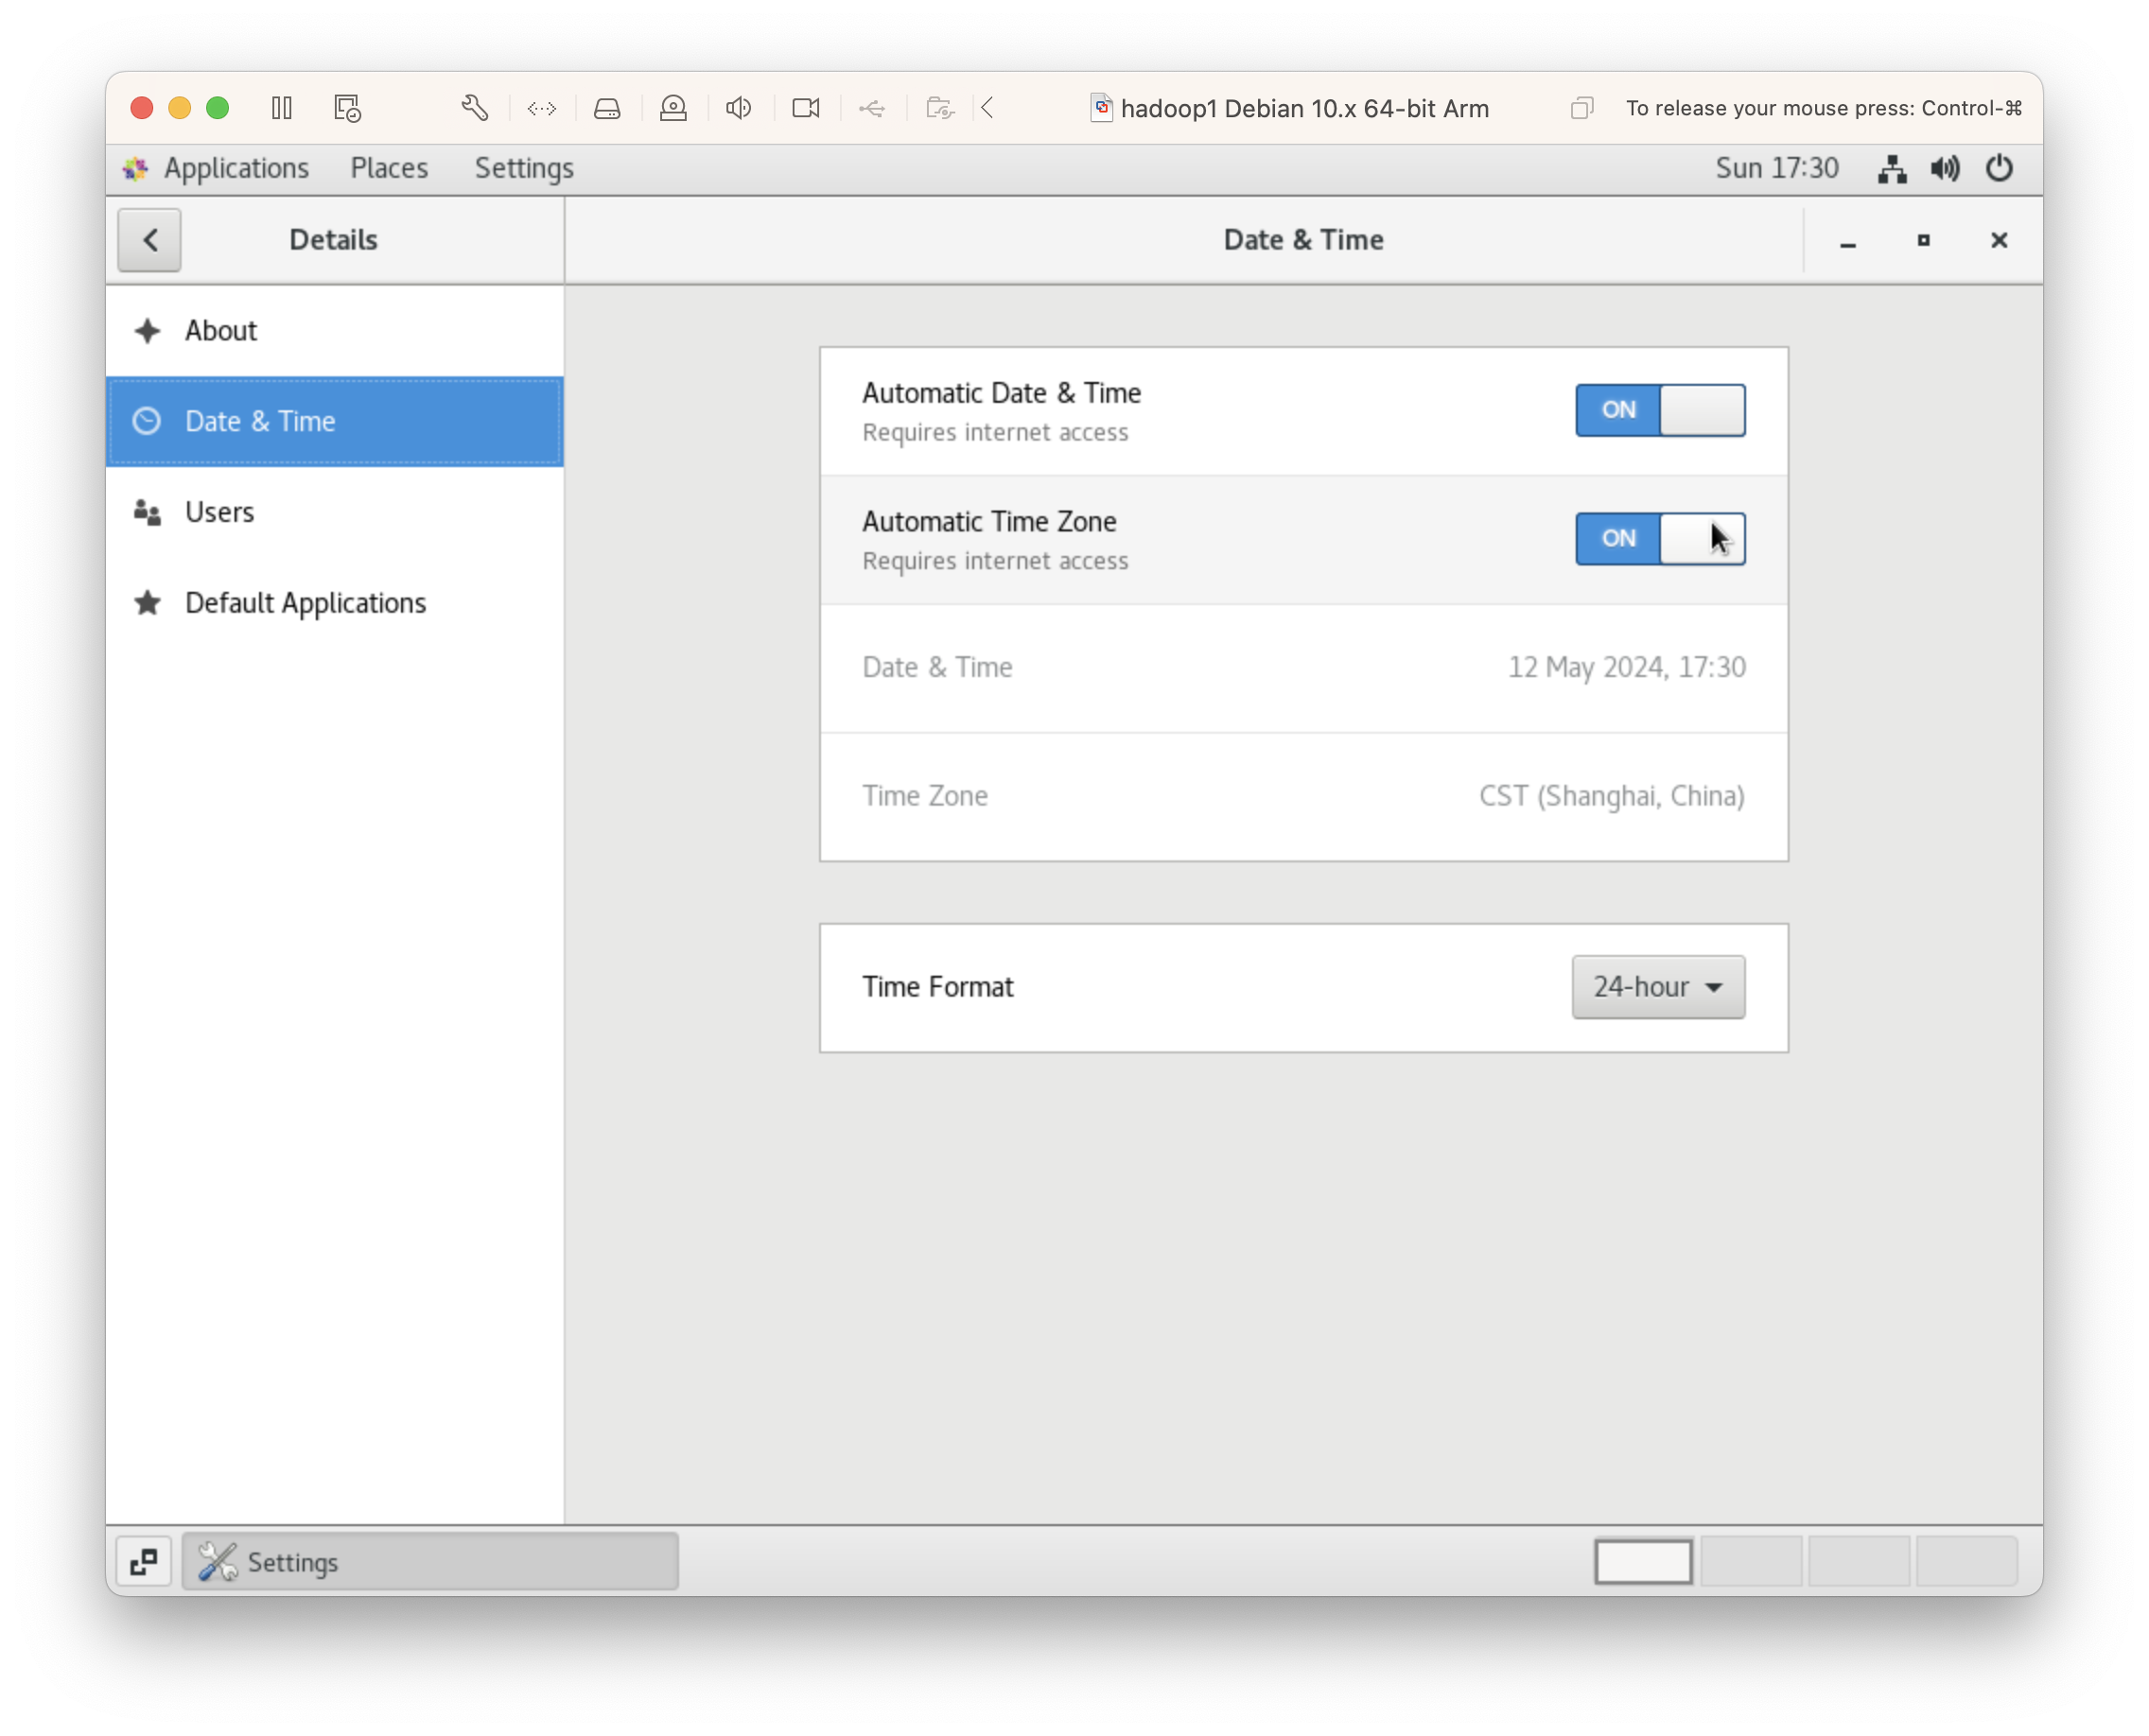Viewport: 2149px width, 1736px height.
Task: Click the CD/DVD drive icon in VM toolbar
Action: tap(673, 108)
